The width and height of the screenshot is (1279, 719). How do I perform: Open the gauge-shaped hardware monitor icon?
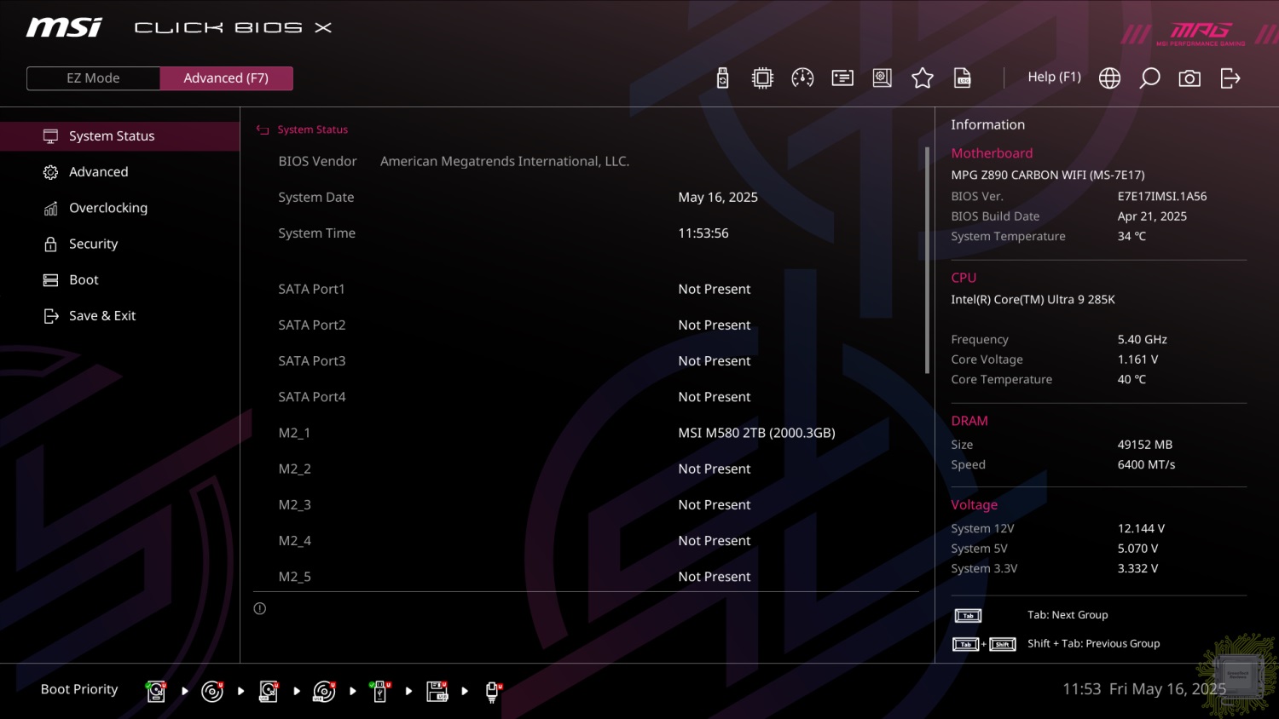802,78
